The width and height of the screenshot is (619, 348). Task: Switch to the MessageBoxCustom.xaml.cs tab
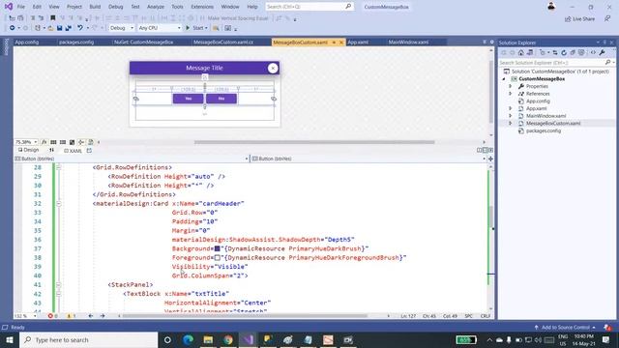click(223, 42)
